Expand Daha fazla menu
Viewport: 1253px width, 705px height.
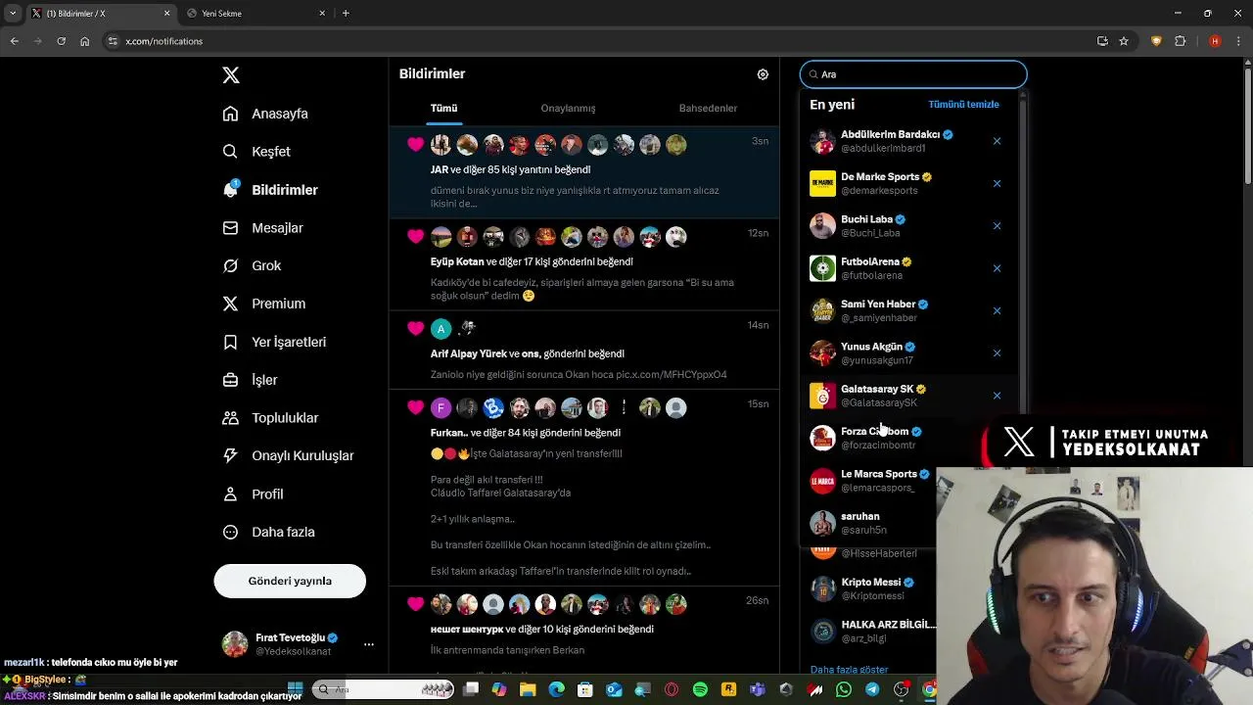tap(268, 533)
